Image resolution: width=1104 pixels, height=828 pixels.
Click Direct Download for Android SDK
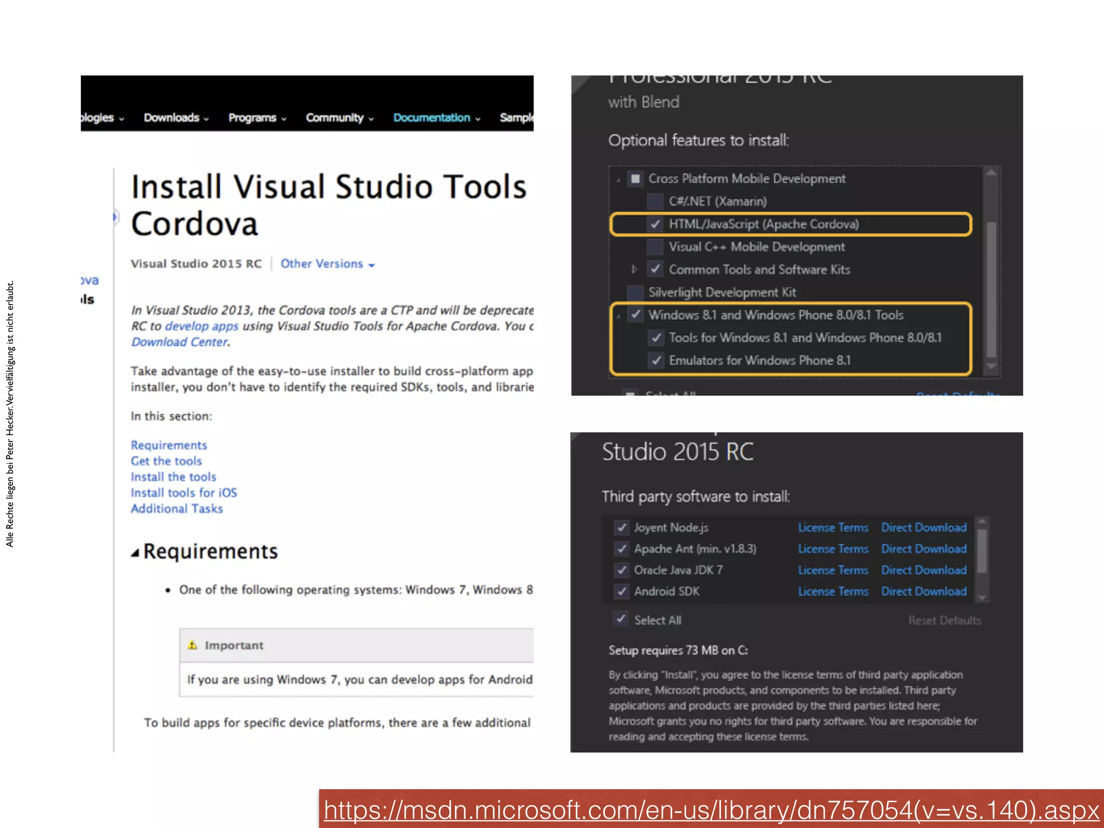click(924, 591)
